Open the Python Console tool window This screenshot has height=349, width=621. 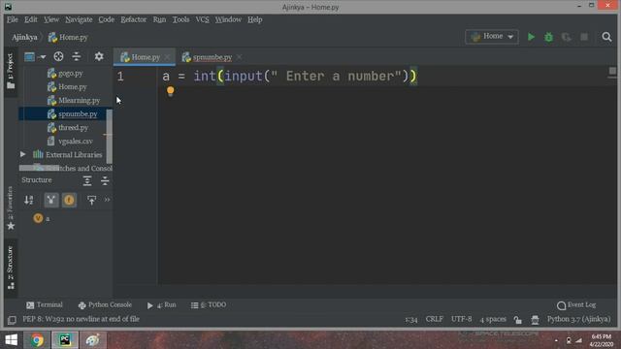click(105, 304)
